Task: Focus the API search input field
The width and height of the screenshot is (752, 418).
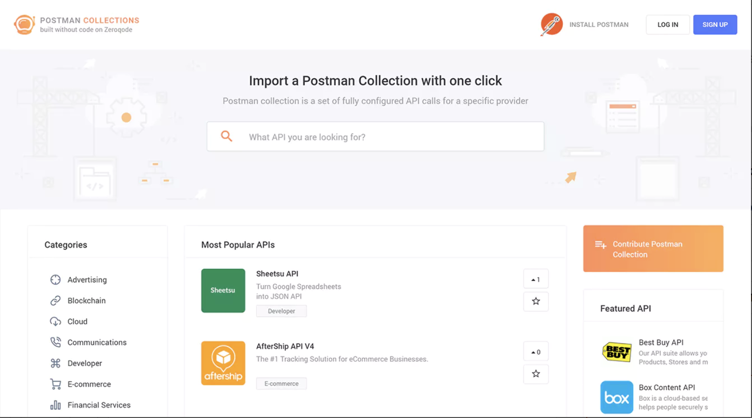Action: [x=376, y=137]
